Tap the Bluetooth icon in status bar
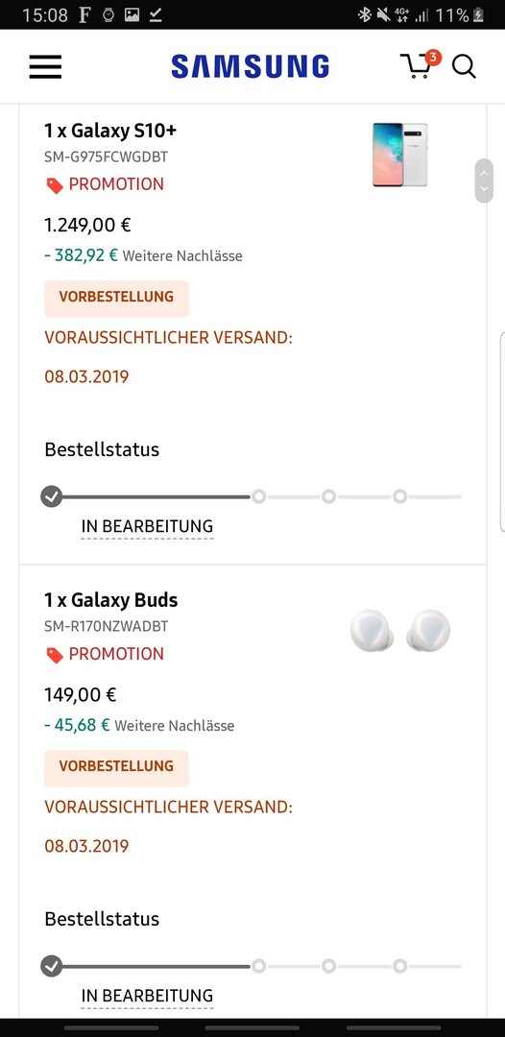 tap(364, 14)
